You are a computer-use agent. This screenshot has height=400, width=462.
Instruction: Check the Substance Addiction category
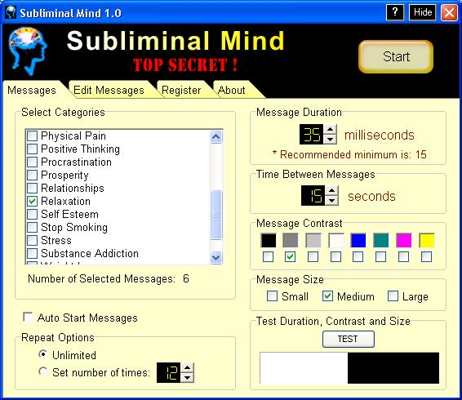[33, 253]
